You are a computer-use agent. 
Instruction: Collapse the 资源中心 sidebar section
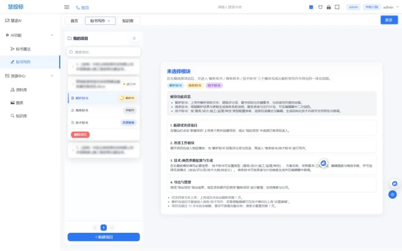coord(52,76)
